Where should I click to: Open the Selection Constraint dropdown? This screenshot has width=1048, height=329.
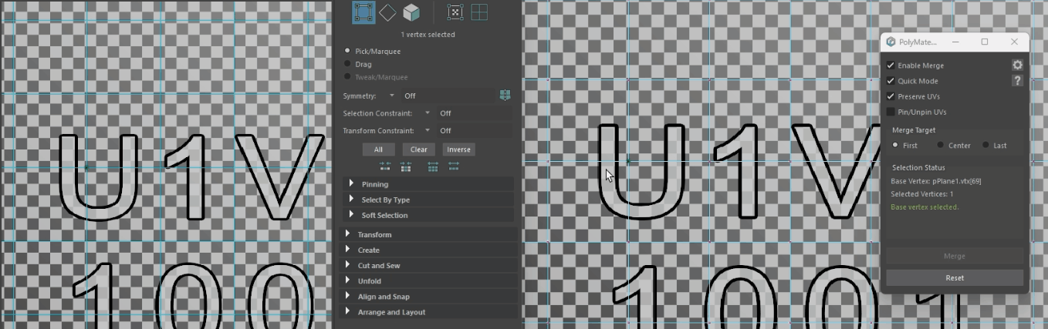pyautogui.click(x=428, y=113)
